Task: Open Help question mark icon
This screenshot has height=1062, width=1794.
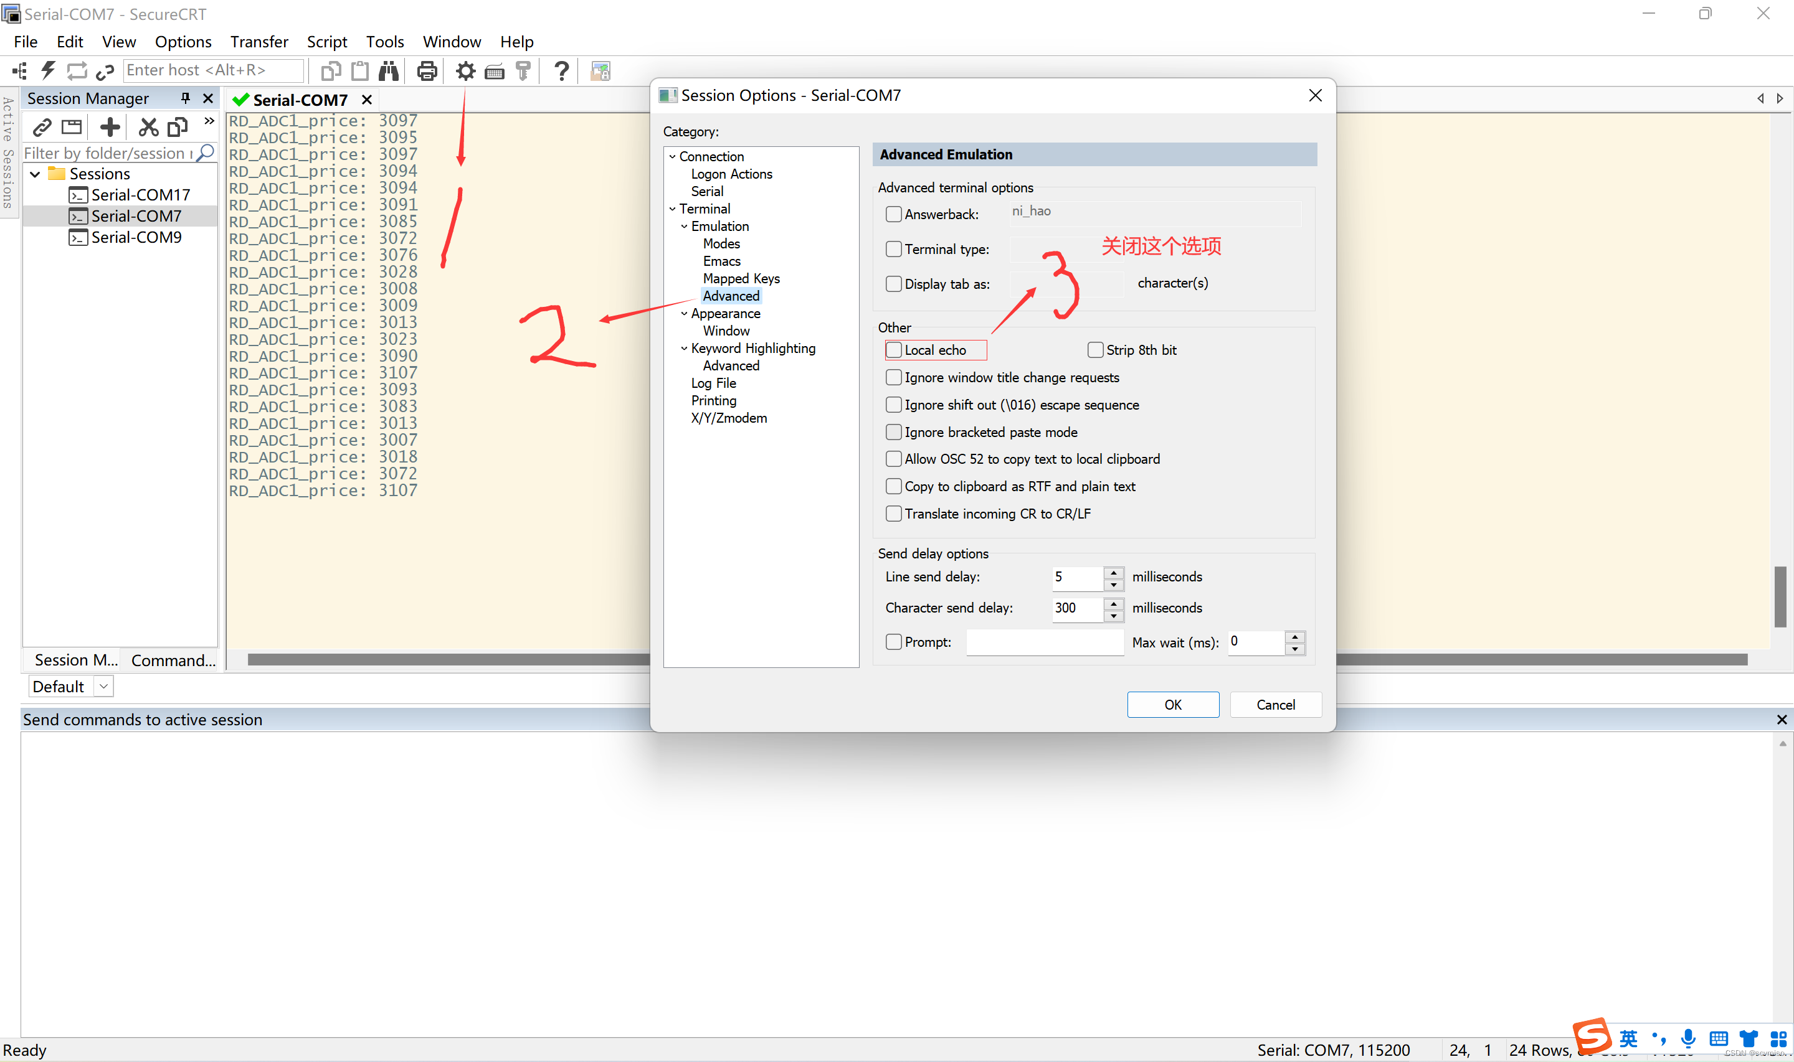Action: click(562, 71)
